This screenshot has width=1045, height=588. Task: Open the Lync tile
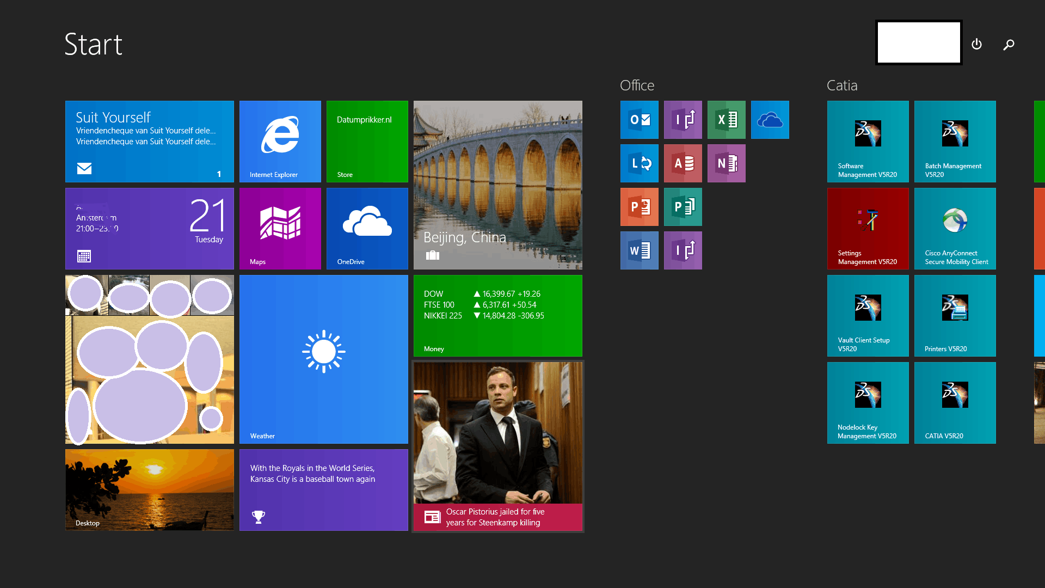(639, 163)
